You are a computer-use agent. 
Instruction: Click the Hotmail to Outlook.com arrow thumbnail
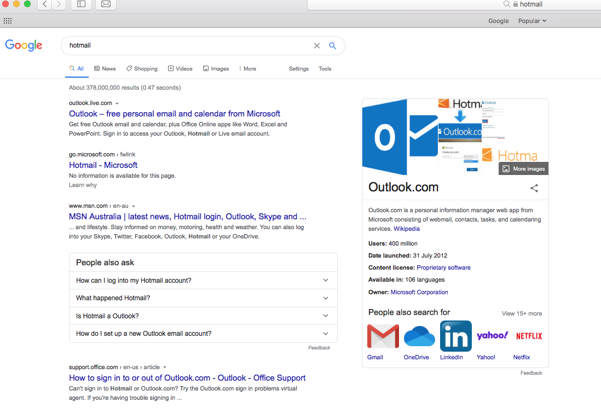point(460,120)
